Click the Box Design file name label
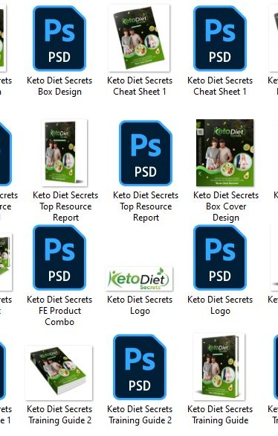The height and width of the screenshot is (436, 278). point(59,86)
